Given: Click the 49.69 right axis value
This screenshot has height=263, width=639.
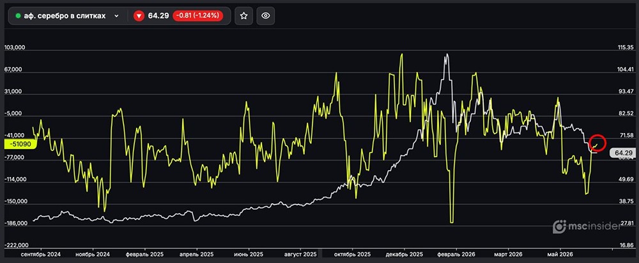Looking at the screenshot, I should tap(626, 179).
